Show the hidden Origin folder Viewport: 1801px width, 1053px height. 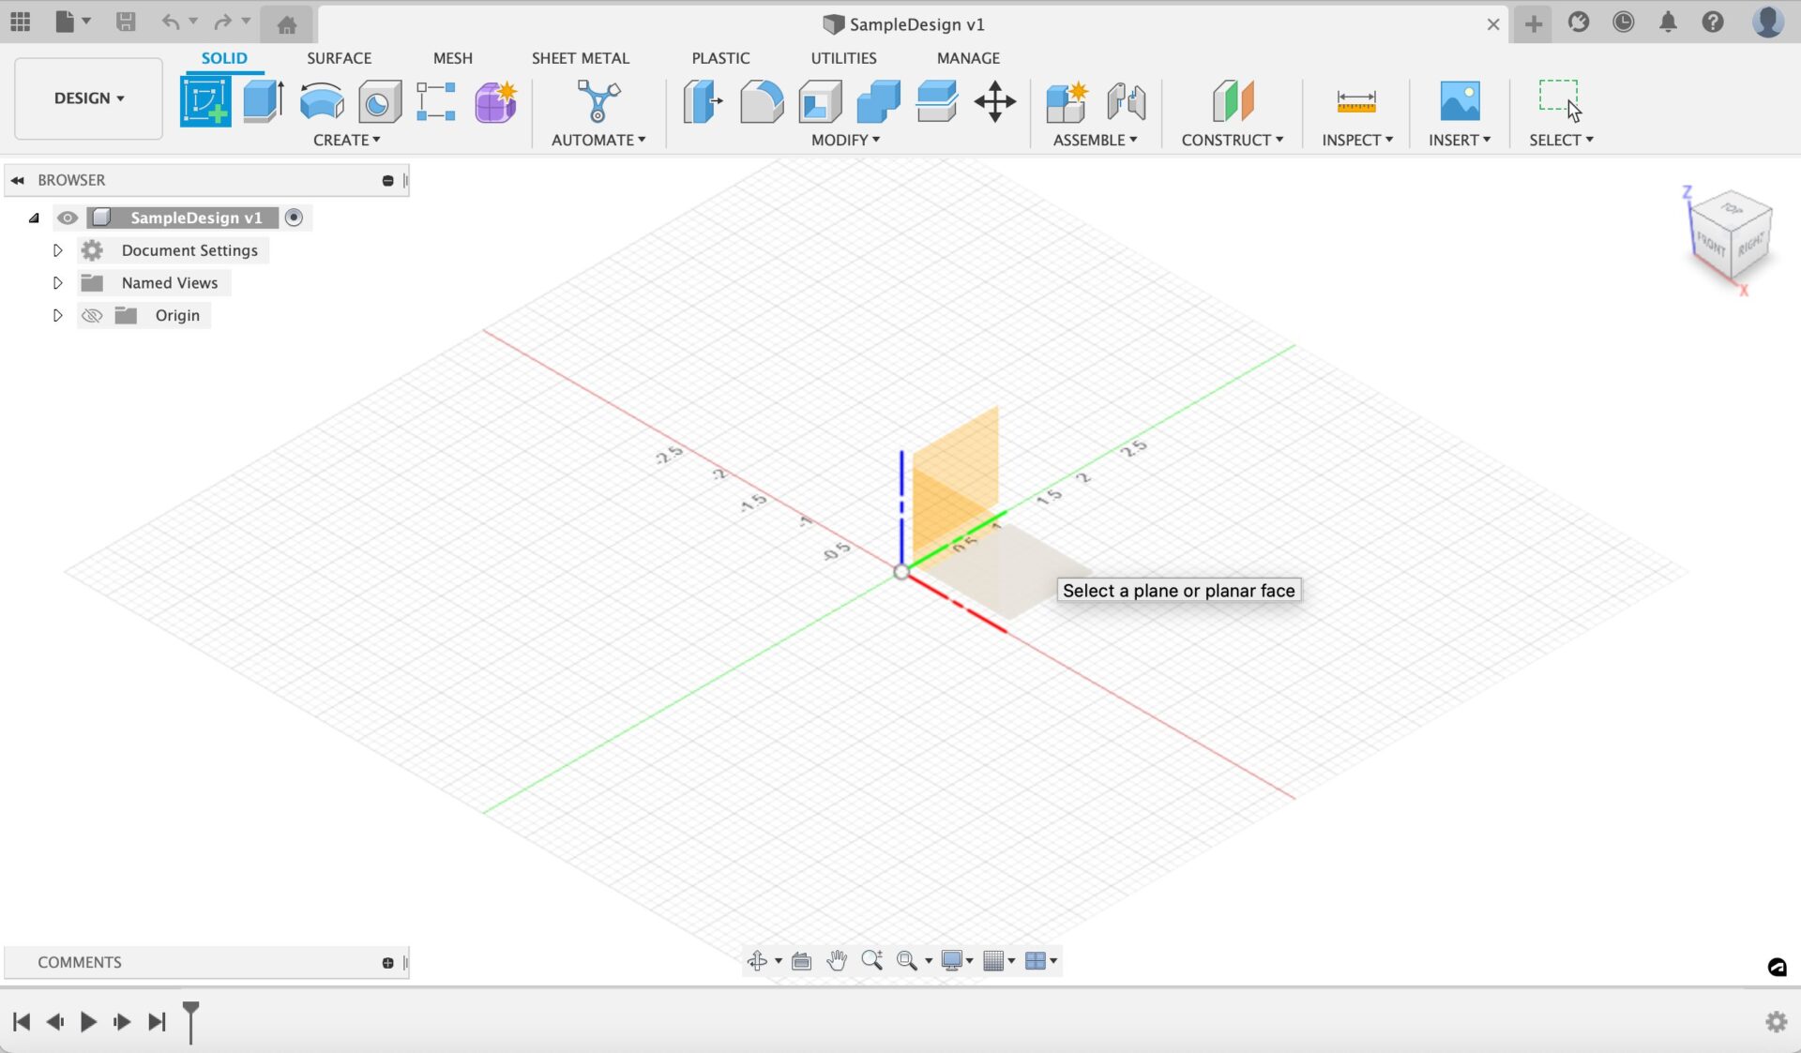[x=91, y=316]
